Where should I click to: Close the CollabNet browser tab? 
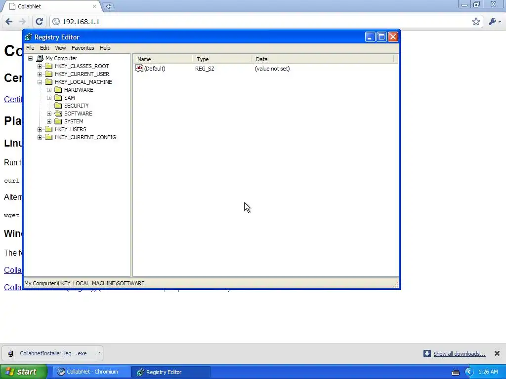coord(94,6)
